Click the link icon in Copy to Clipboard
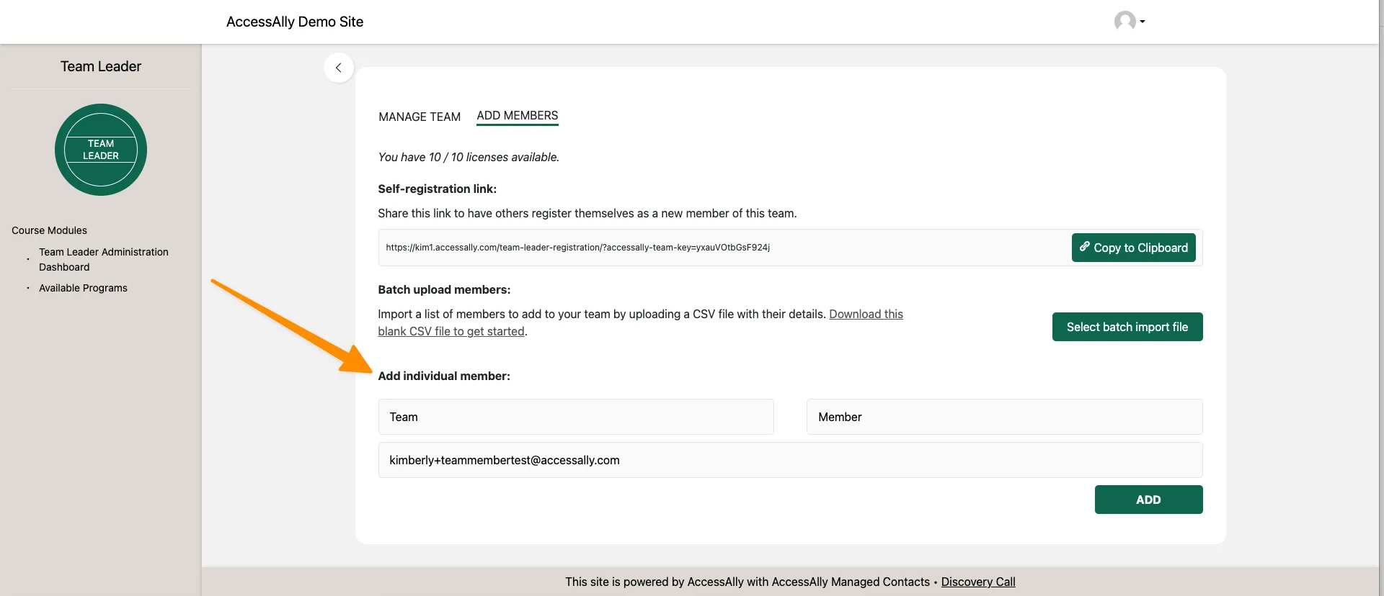 pos(1084,247)
